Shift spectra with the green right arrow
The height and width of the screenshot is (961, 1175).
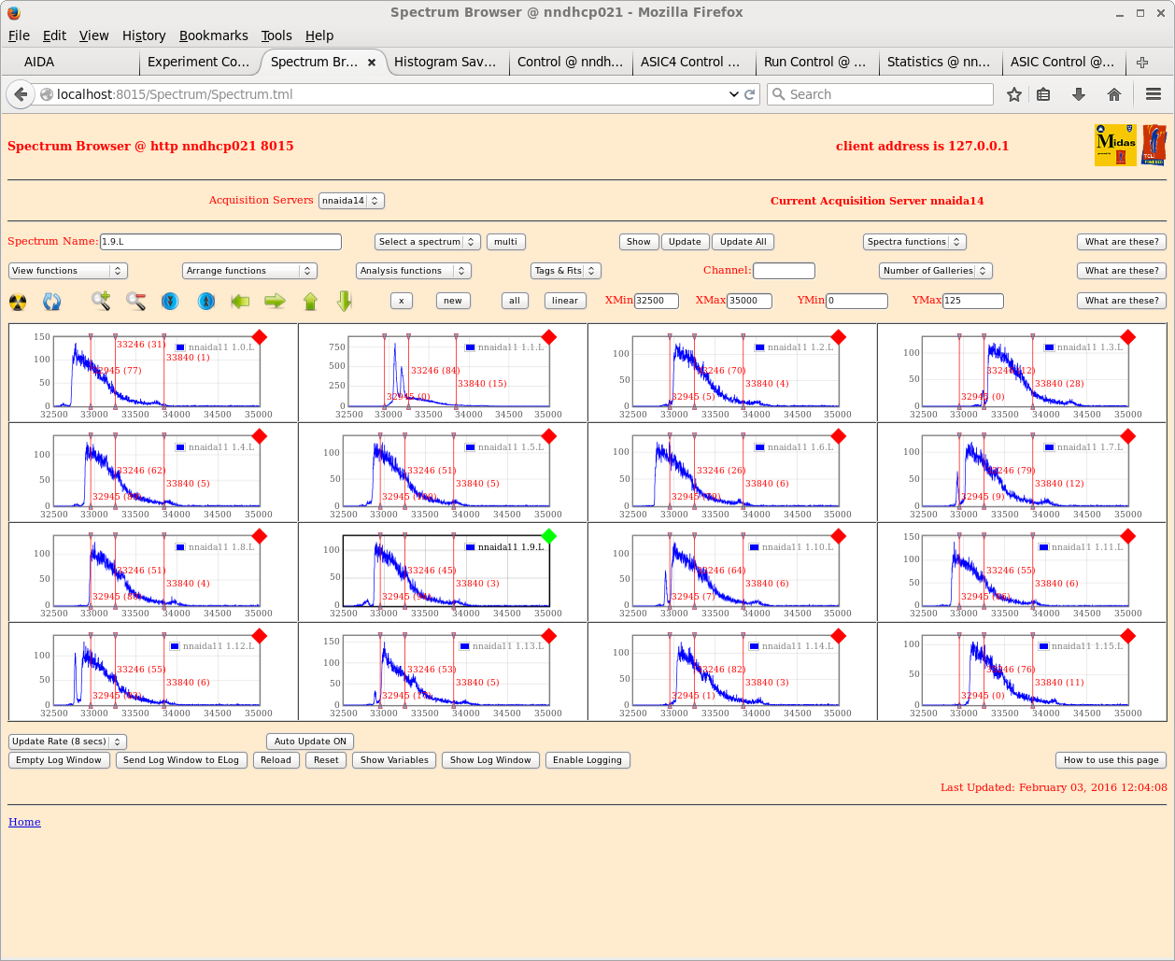275,301
